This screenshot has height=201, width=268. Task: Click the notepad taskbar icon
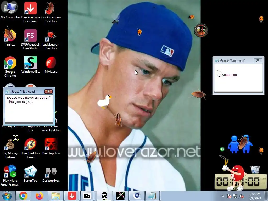coord(152,196)
